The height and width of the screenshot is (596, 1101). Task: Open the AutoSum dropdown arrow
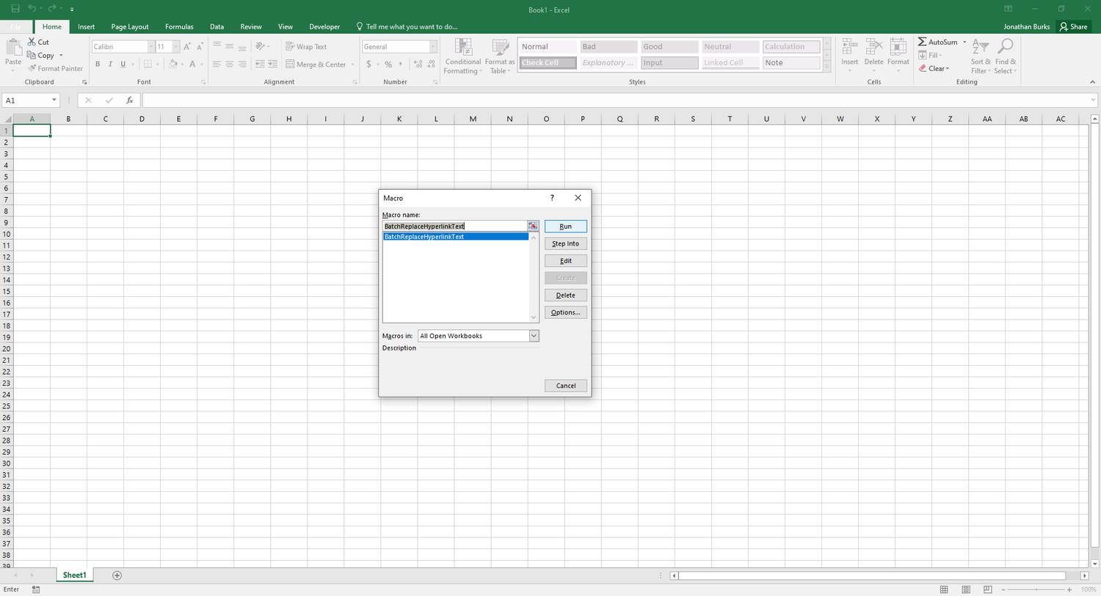964,42
